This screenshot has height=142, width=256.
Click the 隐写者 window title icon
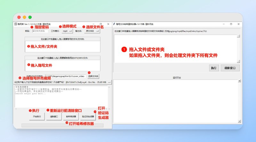coord(15,24)
